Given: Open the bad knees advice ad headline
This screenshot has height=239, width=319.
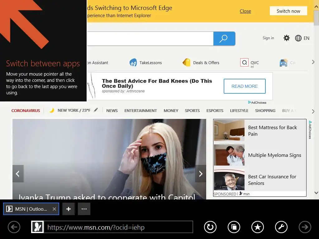Looking at the screenshot, I should pyautogui.click(x=157, y=83).
